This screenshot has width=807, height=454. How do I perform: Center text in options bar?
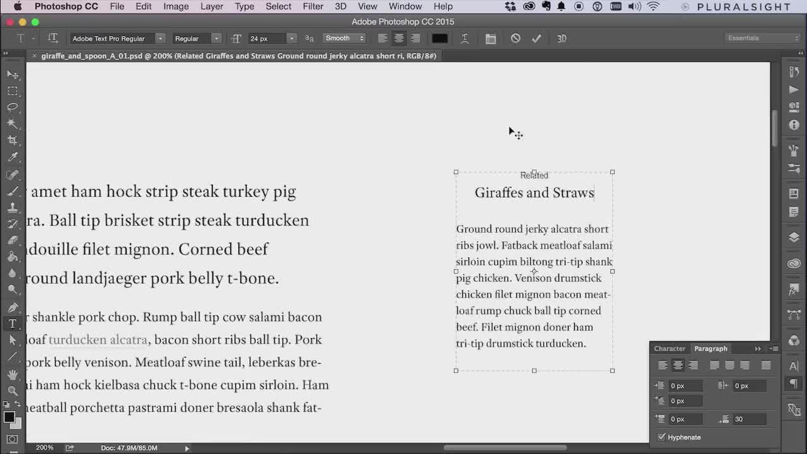point(399,38)
